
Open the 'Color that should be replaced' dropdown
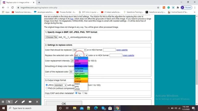pyautogui.click(x=80, y=50)
